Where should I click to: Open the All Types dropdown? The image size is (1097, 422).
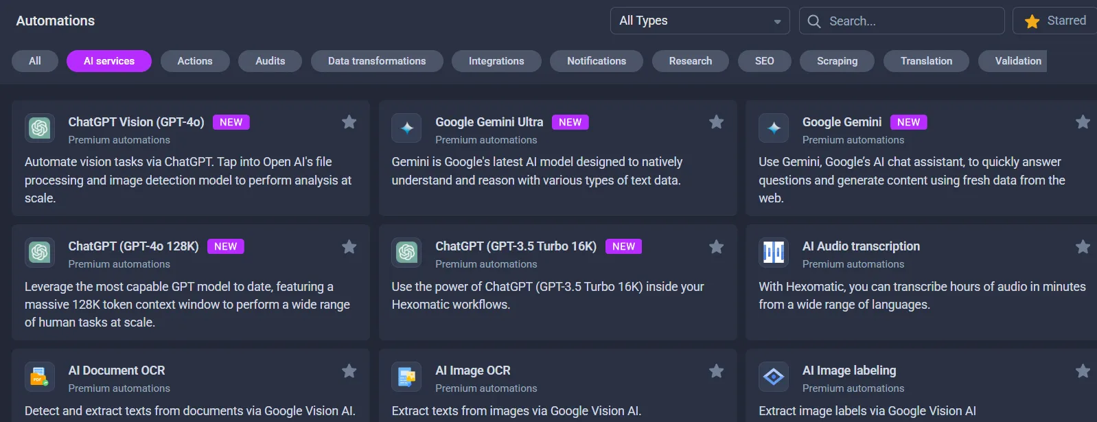[x=700, y=21]
